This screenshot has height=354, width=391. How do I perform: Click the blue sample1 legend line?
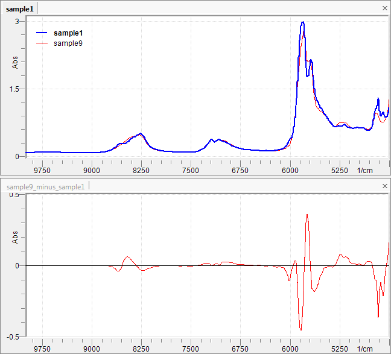click(42, 33)
